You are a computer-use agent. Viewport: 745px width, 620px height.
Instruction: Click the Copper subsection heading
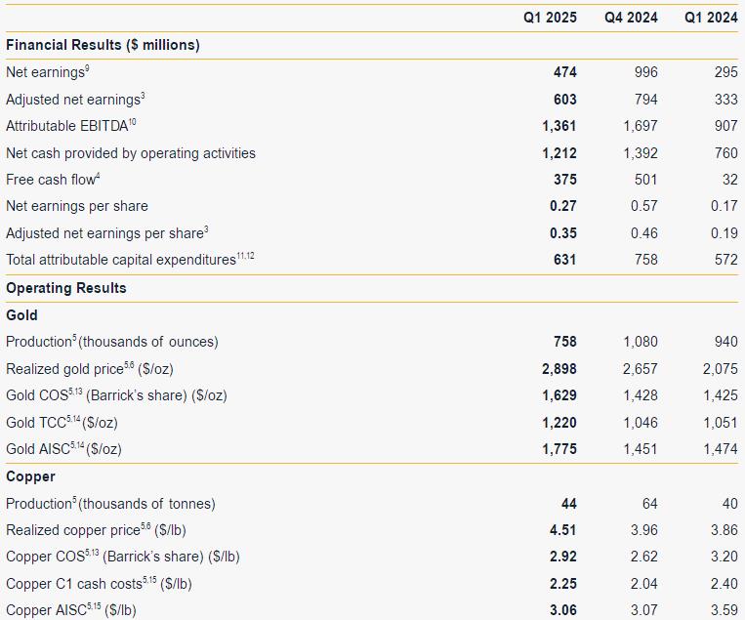click(30, 476)
